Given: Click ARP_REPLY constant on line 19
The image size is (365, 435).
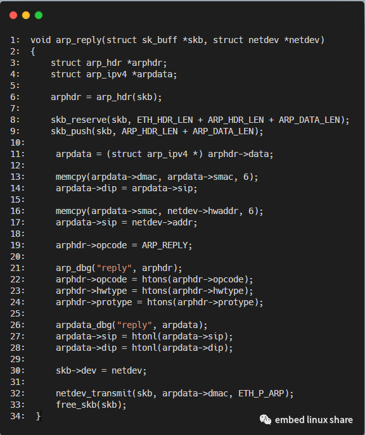Looking at the screenshot, I should click(165, 245).
